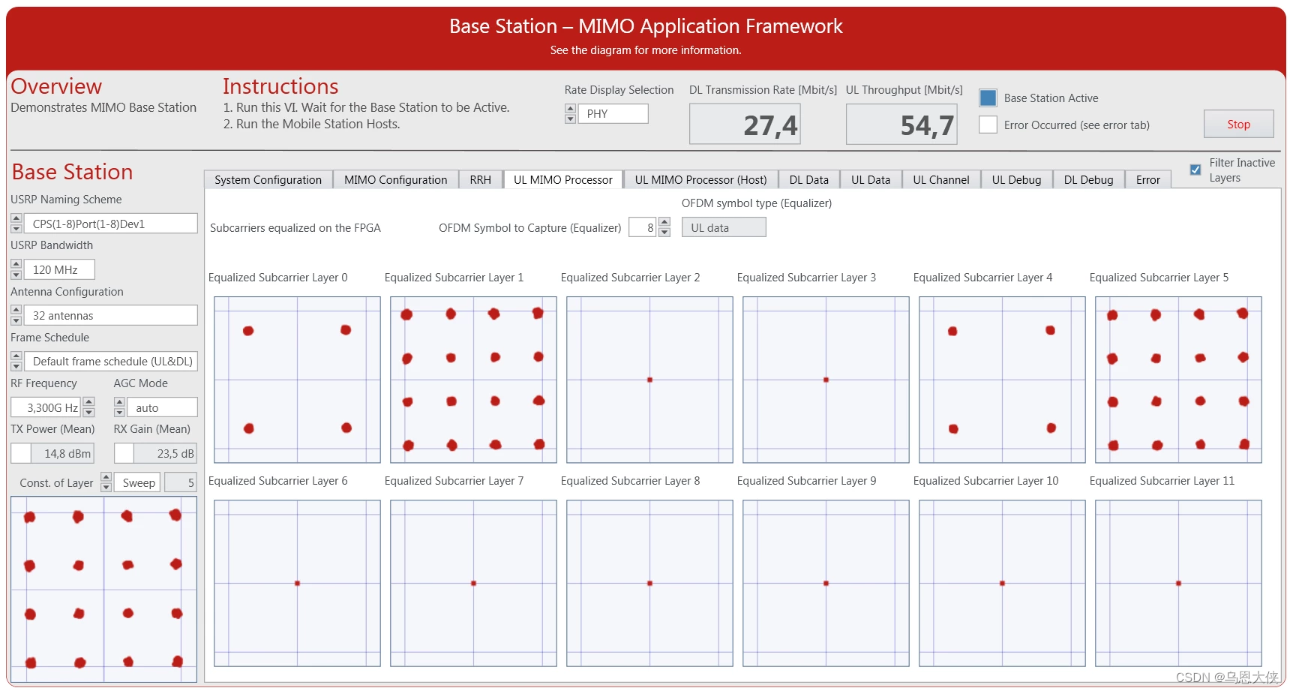Image resolution: width=1290 pixels, height=691 pixels.
Task: Open Frame Schedule default selector
Action: pos(111,362)
